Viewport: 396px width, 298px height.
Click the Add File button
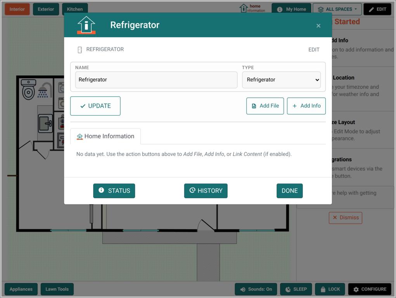(265, 106)
